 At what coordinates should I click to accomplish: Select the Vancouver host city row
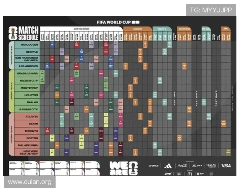(29, 44)
